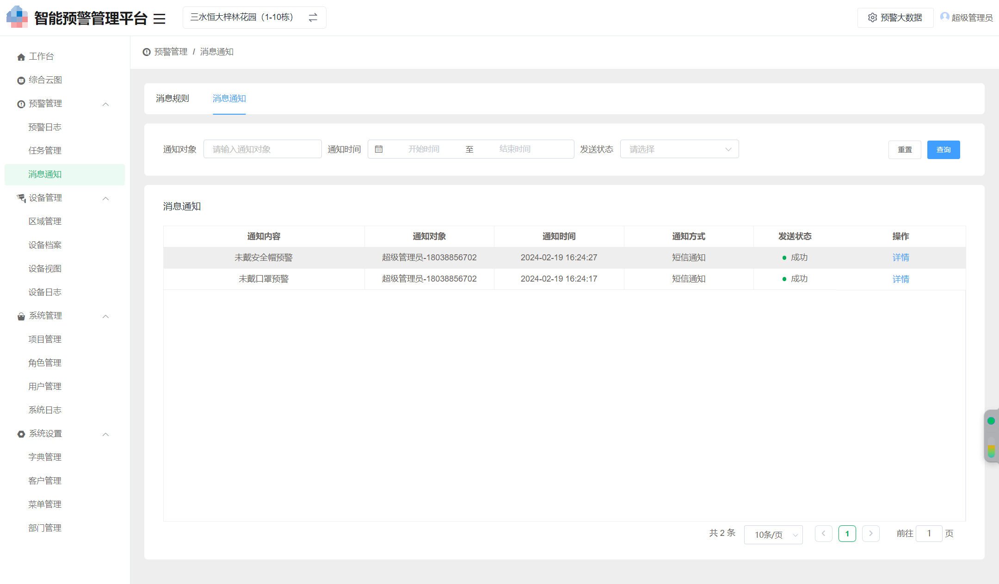Viewport: 999px width, 584px height.
Task: Open the 预警大数据 button
Action: click(895, 18)
